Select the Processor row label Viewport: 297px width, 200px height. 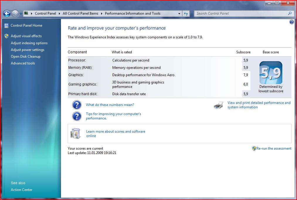coord(77,60)
